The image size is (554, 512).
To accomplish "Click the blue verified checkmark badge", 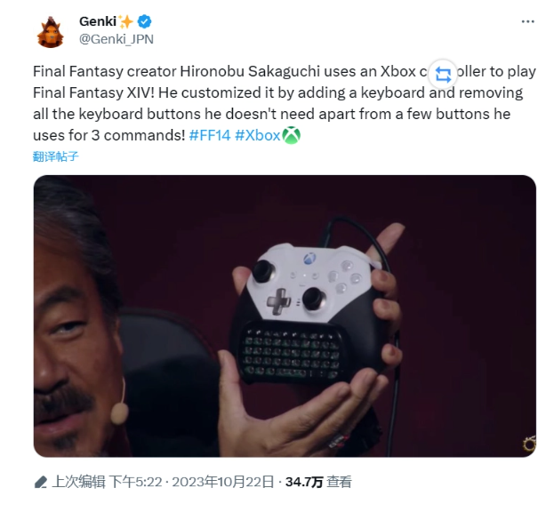I will [x=144, y=21].
